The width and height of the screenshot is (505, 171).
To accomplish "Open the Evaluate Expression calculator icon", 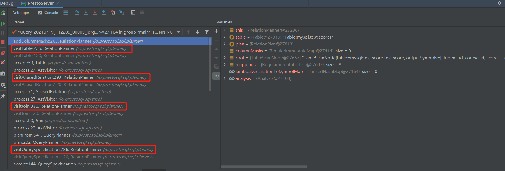I will (x=133, y=12).
